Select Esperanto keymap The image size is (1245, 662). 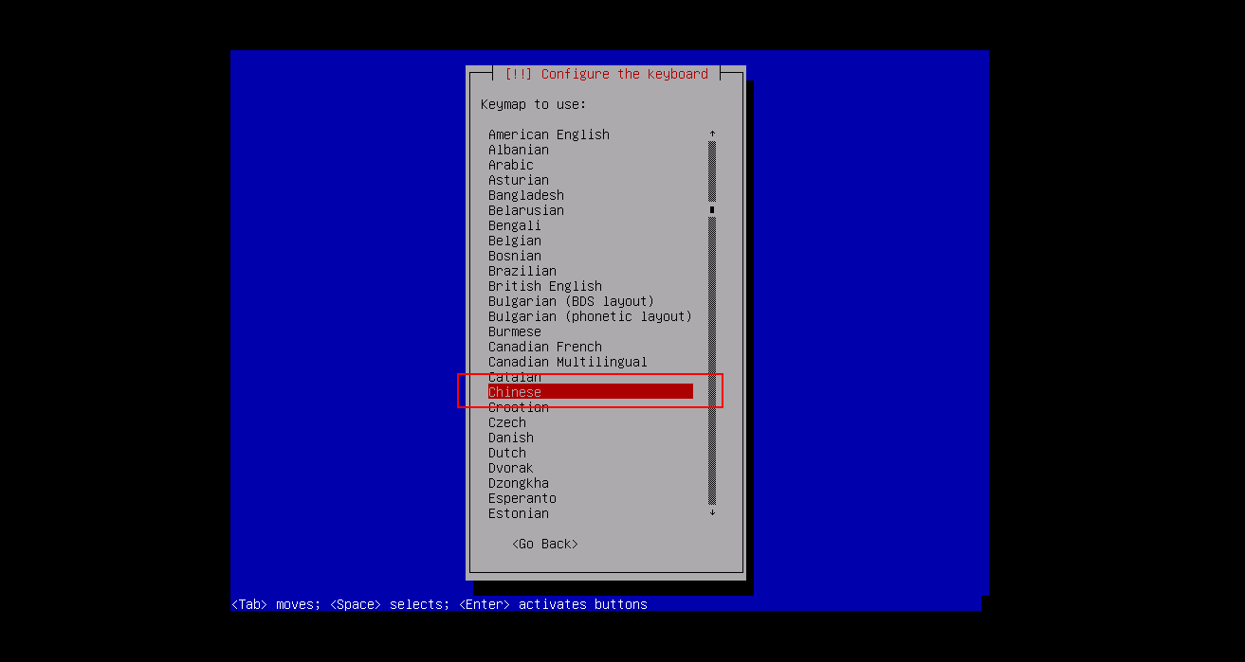(522, 498)
